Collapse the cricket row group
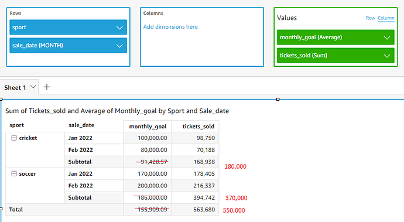 pos(14,138)
